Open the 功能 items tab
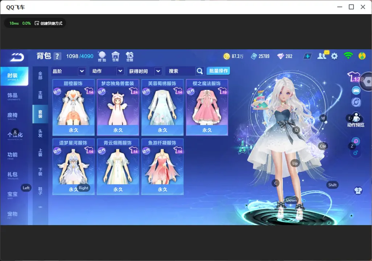Viewport: 372px width, 261px height. (x=14, y=155)
